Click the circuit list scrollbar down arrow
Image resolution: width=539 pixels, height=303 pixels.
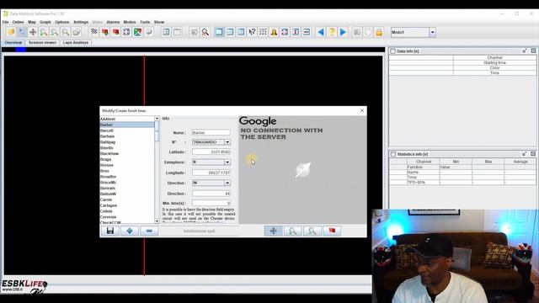tap(157, 221)
